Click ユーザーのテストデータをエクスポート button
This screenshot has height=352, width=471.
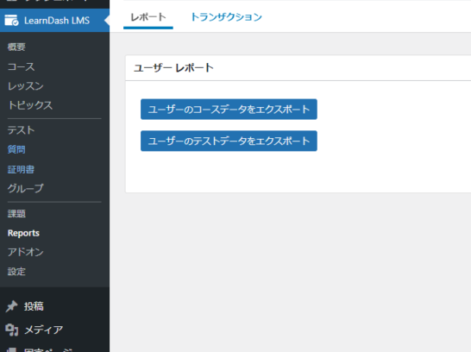[229, 141]
